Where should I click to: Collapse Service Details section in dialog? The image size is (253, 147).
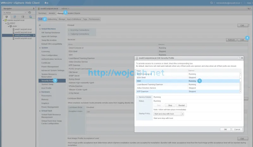coord(137,97)
